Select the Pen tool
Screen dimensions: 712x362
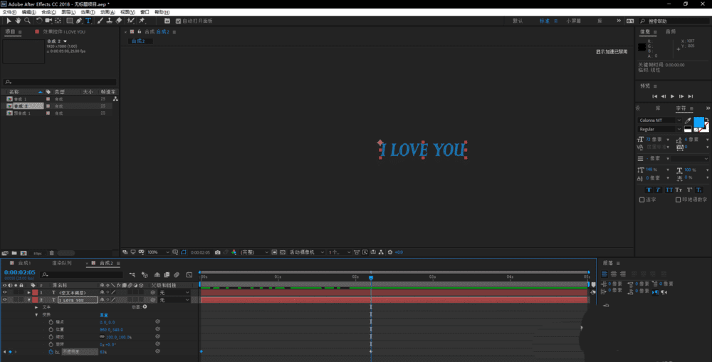(79, 21)
